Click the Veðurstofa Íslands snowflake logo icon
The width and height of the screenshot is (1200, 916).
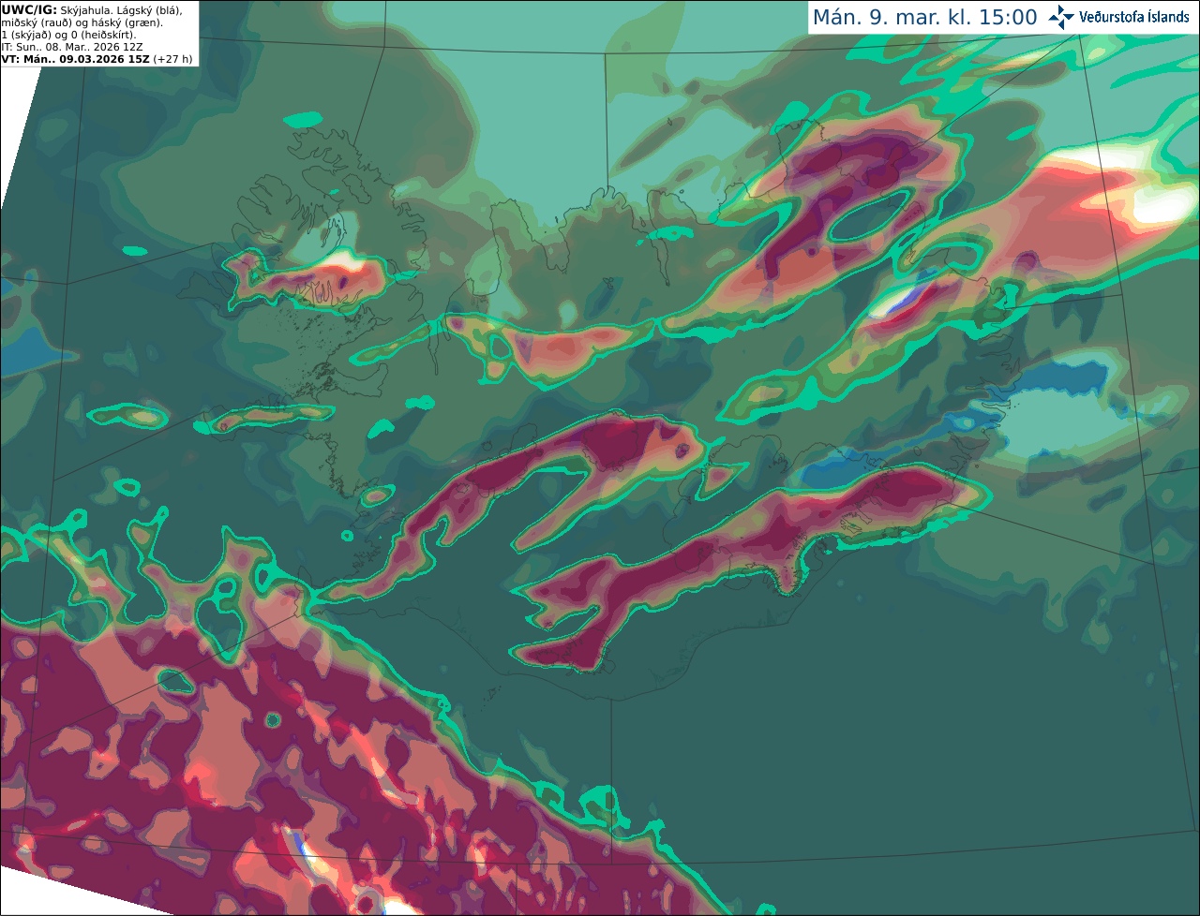1061,17
